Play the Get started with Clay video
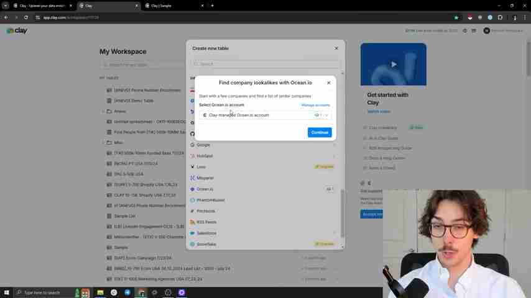This screenshot has height=298, width=531. [x=393, y=64]
